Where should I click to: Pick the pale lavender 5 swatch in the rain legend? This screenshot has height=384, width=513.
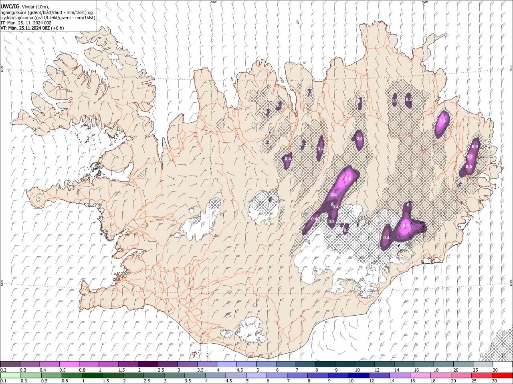point(256,375)
